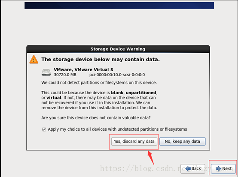This screenshot has height=177, width=238.
Task: Click the Storage Device Warning title bar
Action: pos(118,49)
